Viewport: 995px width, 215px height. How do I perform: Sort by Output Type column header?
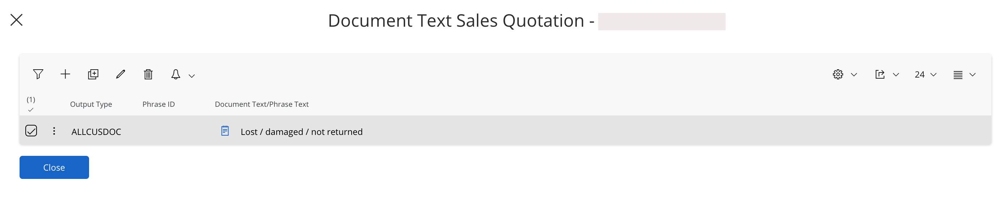point(91,104)
